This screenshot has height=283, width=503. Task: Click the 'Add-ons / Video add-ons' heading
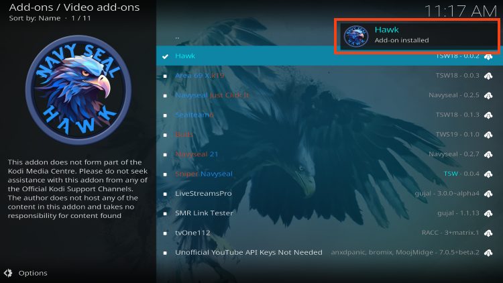(74, 7)
